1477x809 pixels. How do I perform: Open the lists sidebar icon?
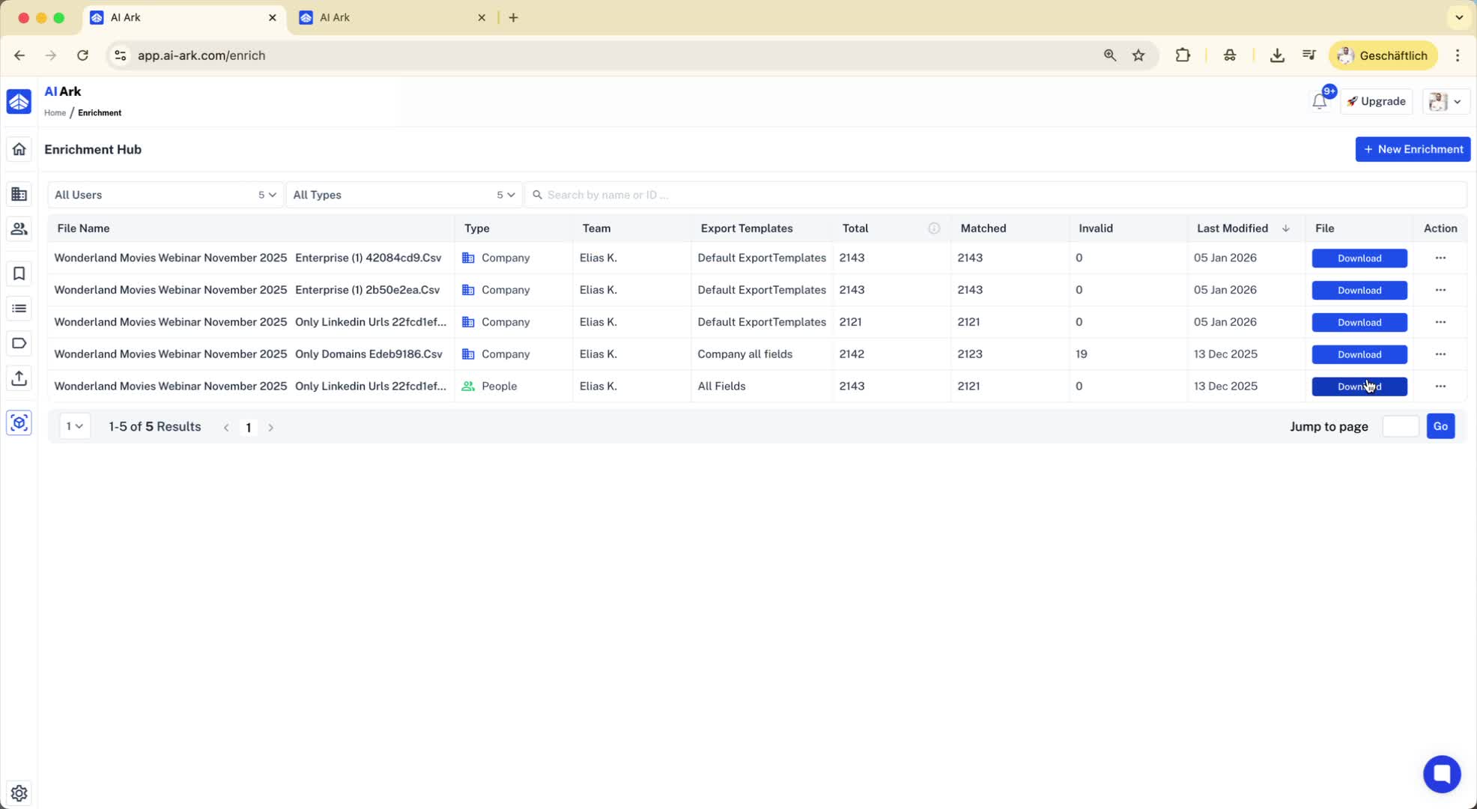point(19,309)
